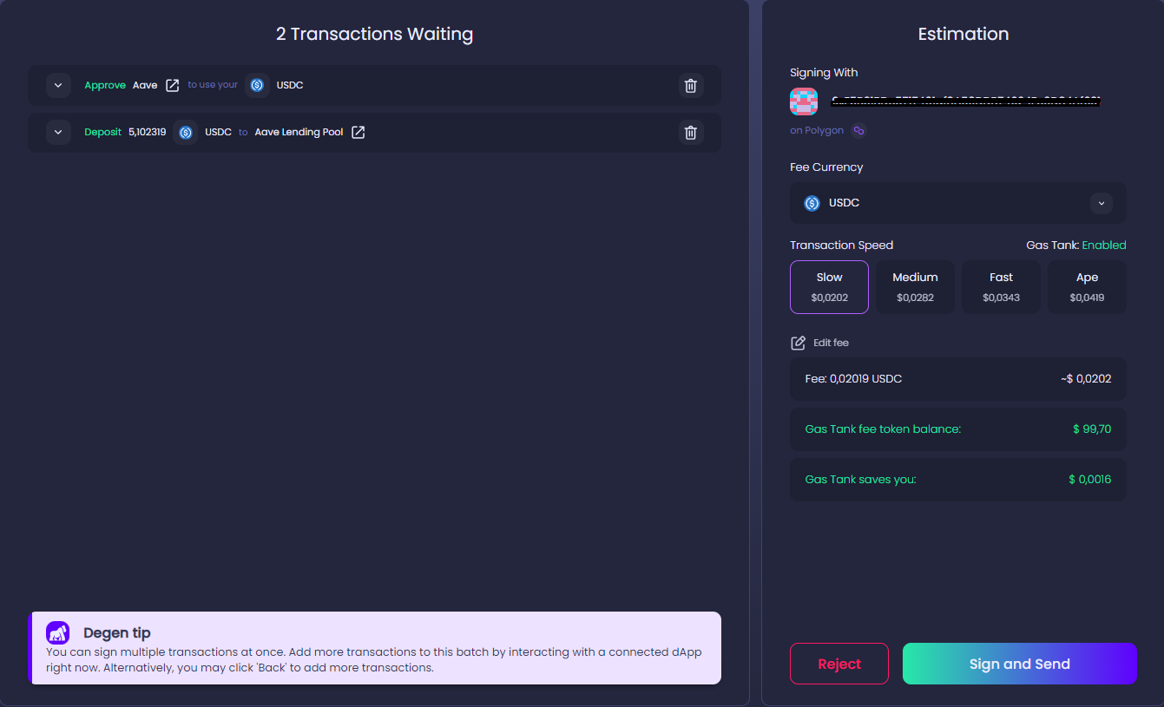Click the 'on Polygon' text
Viewport: 1164px width, 707px height.
(817, 131)
